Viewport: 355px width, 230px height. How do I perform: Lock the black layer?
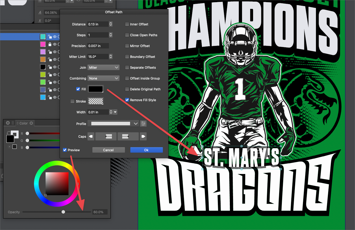pos(50,67)
